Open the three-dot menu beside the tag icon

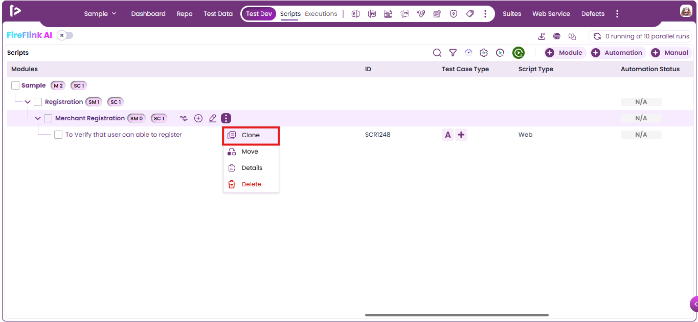coord(485,14)
